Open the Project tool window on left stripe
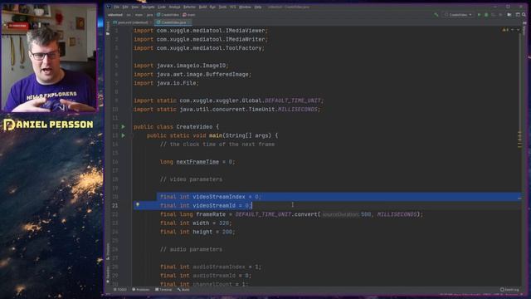The image size is (531, 299). [x=108, y=28]
